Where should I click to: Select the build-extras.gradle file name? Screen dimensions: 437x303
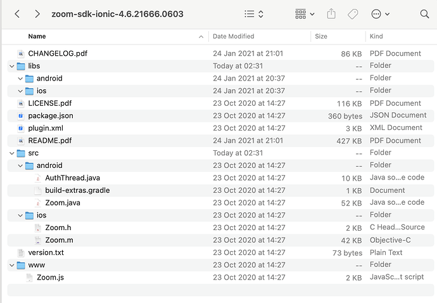pos(77,190)
